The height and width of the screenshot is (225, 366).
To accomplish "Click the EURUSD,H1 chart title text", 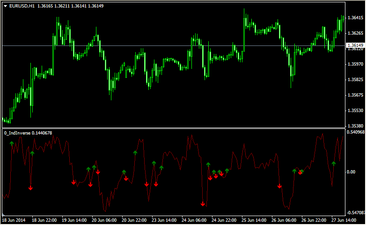I will click(22, 6).
